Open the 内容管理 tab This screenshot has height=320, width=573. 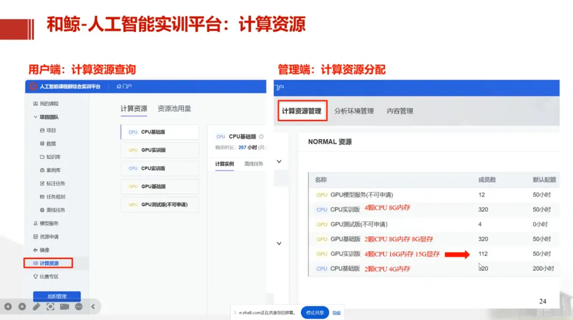400,111
